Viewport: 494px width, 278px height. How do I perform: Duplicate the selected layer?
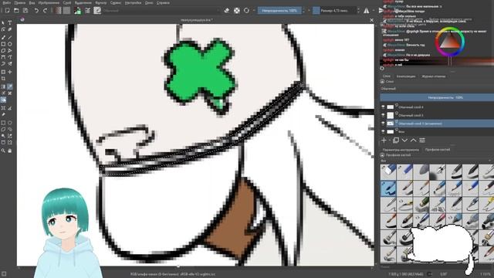pos(396,141)
